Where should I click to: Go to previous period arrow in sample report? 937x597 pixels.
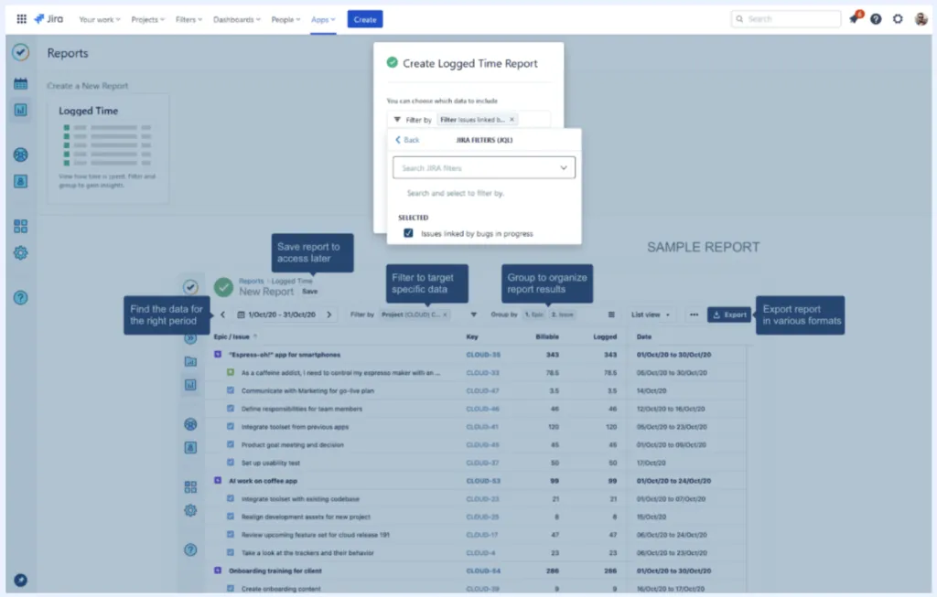223,314
